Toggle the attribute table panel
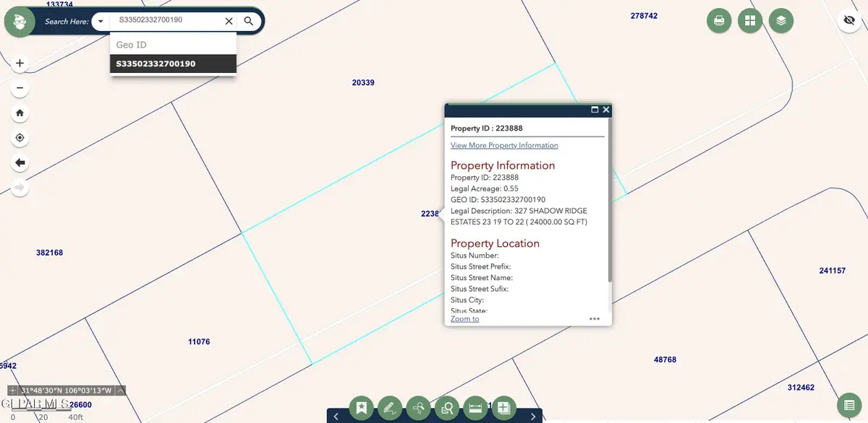The width and height of the screenshot is (868, 423). 849,405
